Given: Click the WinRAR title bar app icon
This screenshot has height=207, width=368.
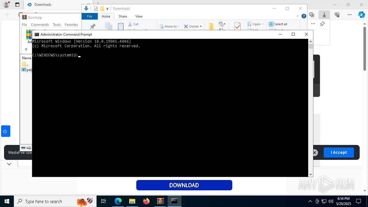Looking at the screenshot, I should click(24, 18).
